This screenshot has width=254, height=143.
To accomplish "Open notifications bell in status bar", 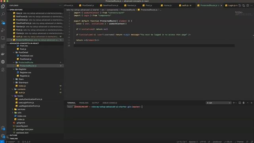I will click(x=252, y=142).
